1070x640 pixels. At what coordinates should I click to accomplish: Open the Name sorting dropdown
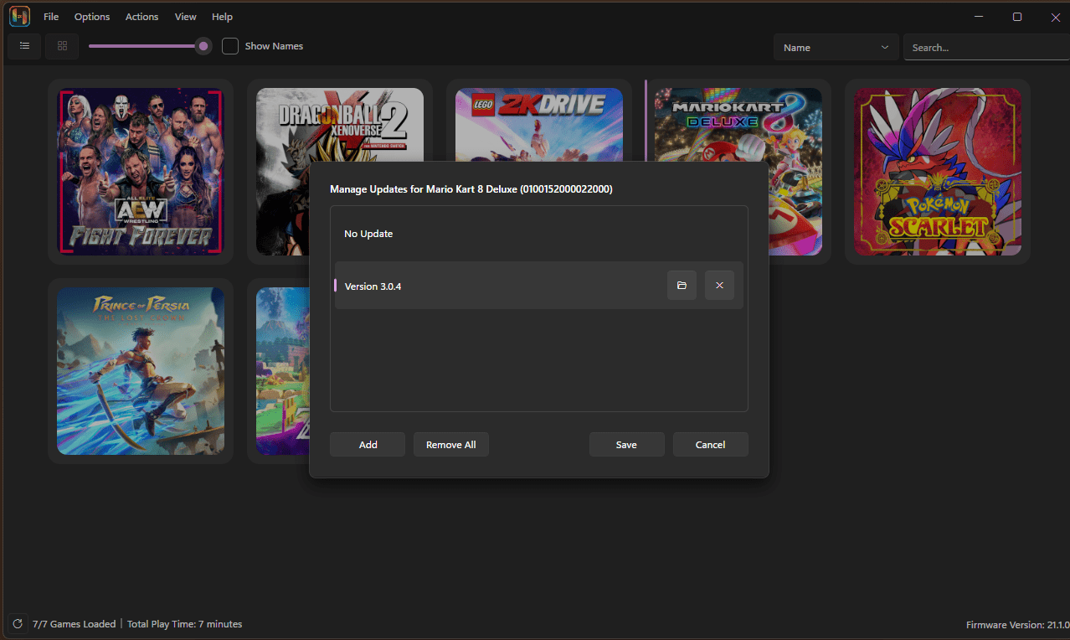click(835, 47)
